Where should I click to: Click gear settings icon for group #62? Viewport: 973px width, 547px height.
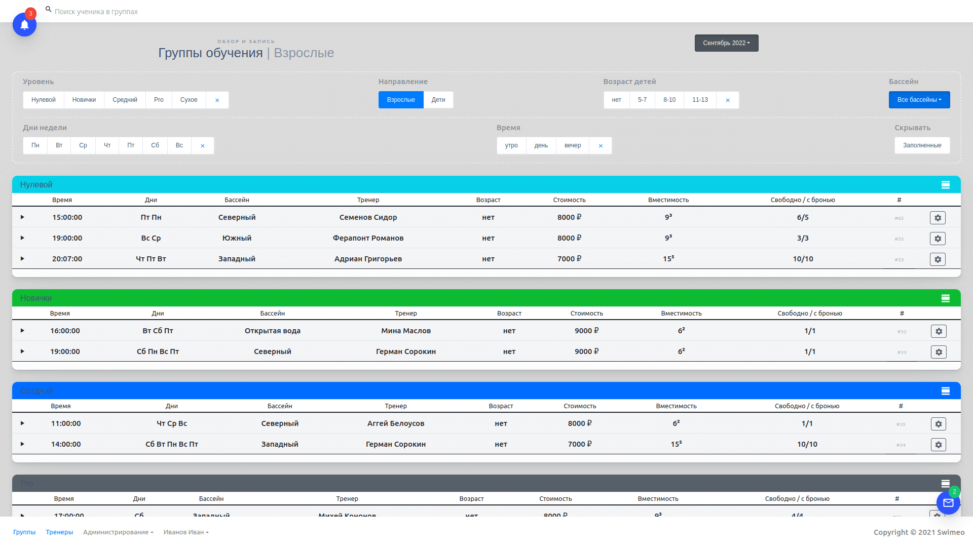pyautogui.click(x=938, y=218)
